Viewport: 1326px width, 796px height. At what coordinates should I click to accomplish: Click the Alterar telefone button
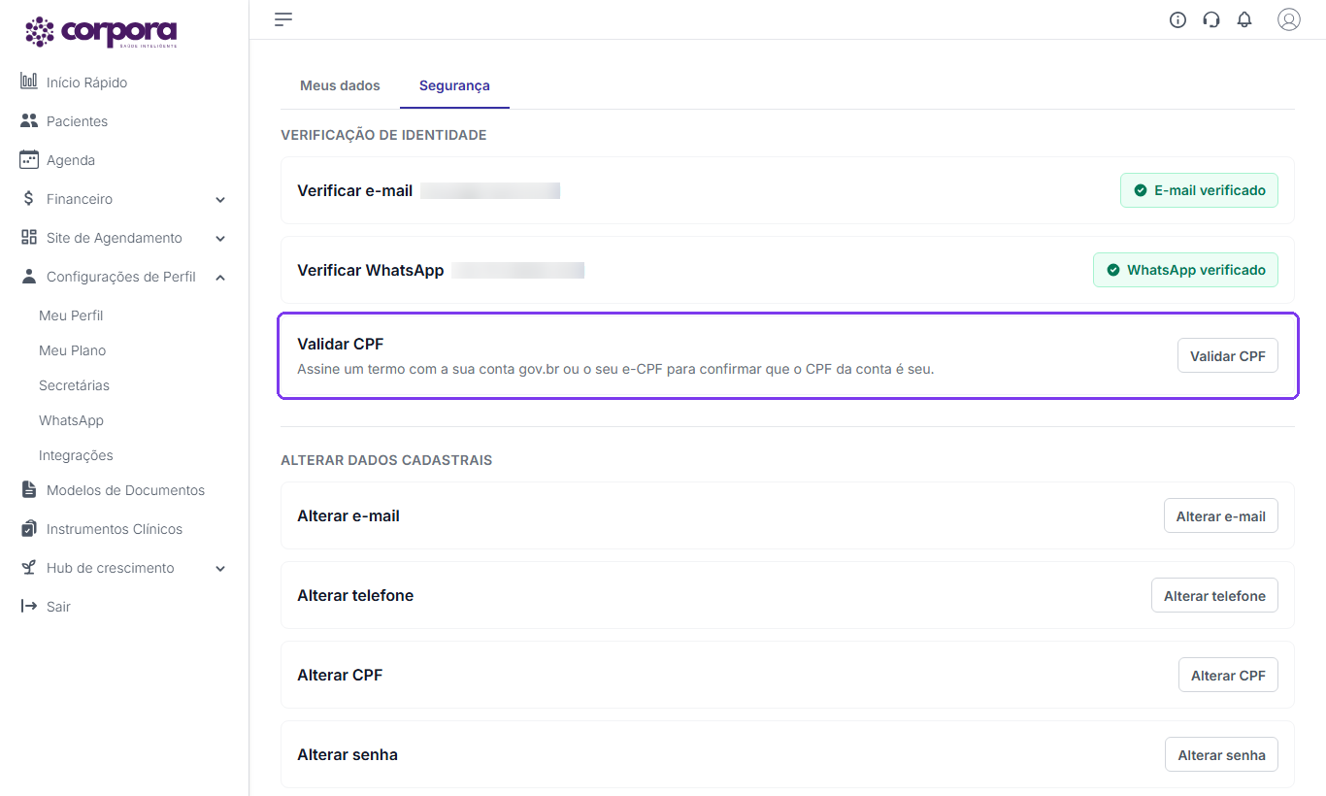pyautogui.click(x=1214, y=595)
